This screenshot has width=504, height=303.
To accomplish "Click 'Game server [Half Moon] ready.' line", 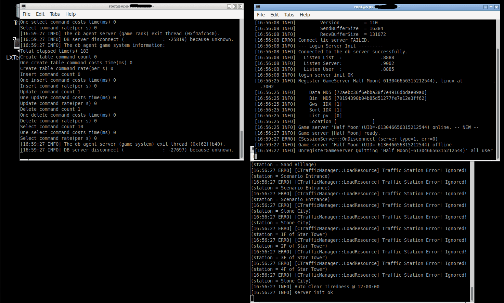I will [318, 133].
